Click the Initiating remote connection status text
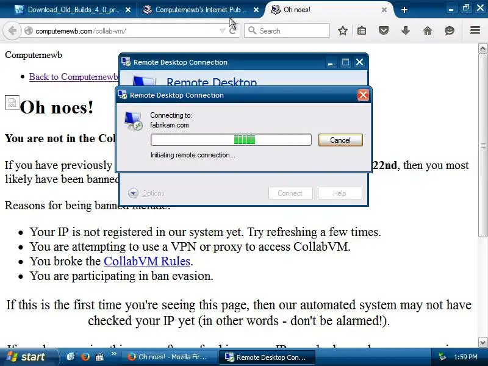 pyautogui.click(x=193, y=155)
